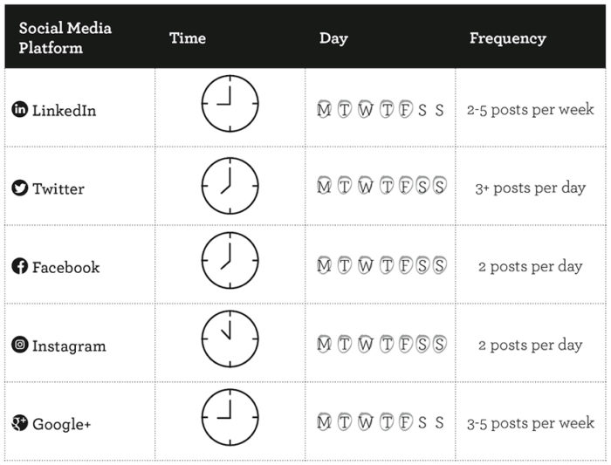The image size is (611, 465).
Task: Toggle circled Wednesday in Twitter row
Action: click(366, 186)
